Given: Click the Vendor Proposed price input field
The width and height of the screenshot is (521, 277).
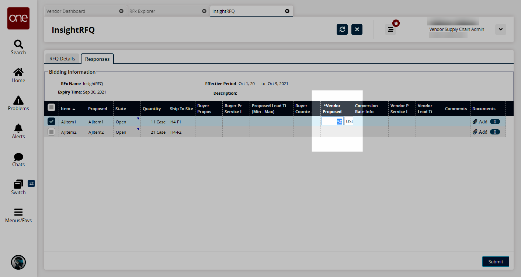Looking at the screenshot, I should coord(332,122).
